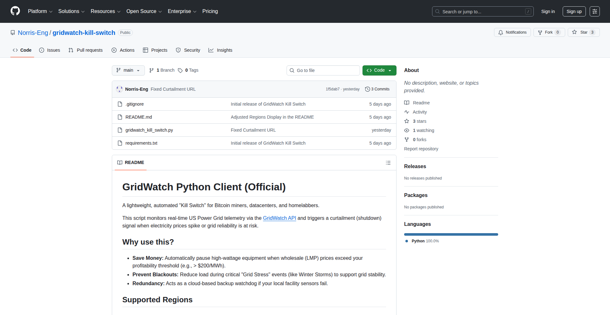The height and width of the screenshot is (315, 610).
Task: Open the repository search panel
Action: click(482, 11)
